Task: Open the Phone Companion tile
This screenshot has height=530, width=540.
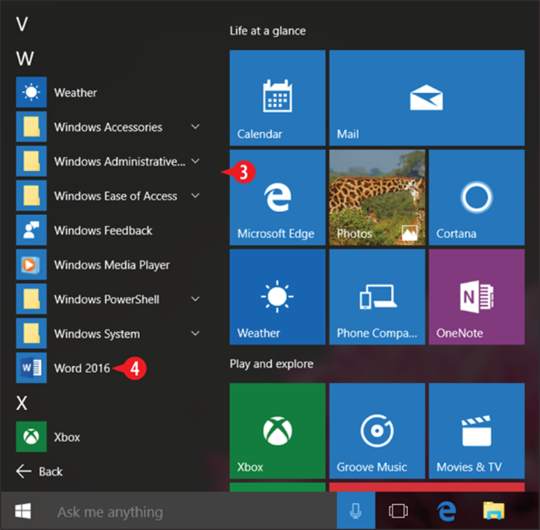Action: pos(378,297)
